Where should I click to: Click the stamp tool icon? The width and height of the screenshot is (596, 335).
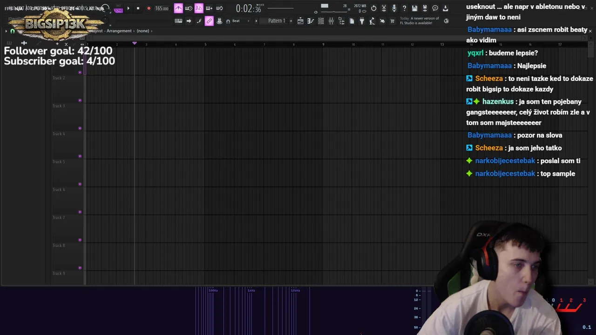pos(219,21)
